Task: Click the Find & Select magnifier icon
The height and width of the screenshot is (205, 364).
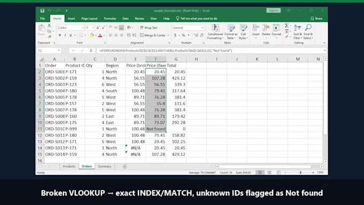Action: point(308,28)
